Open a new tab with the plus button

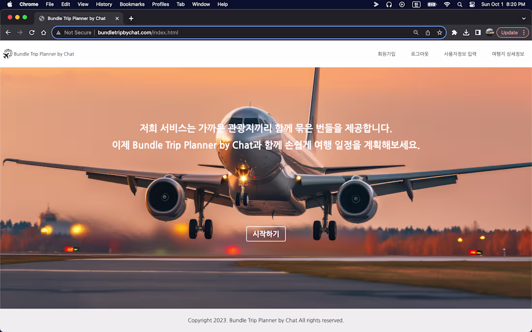click(x=131, y=18)
